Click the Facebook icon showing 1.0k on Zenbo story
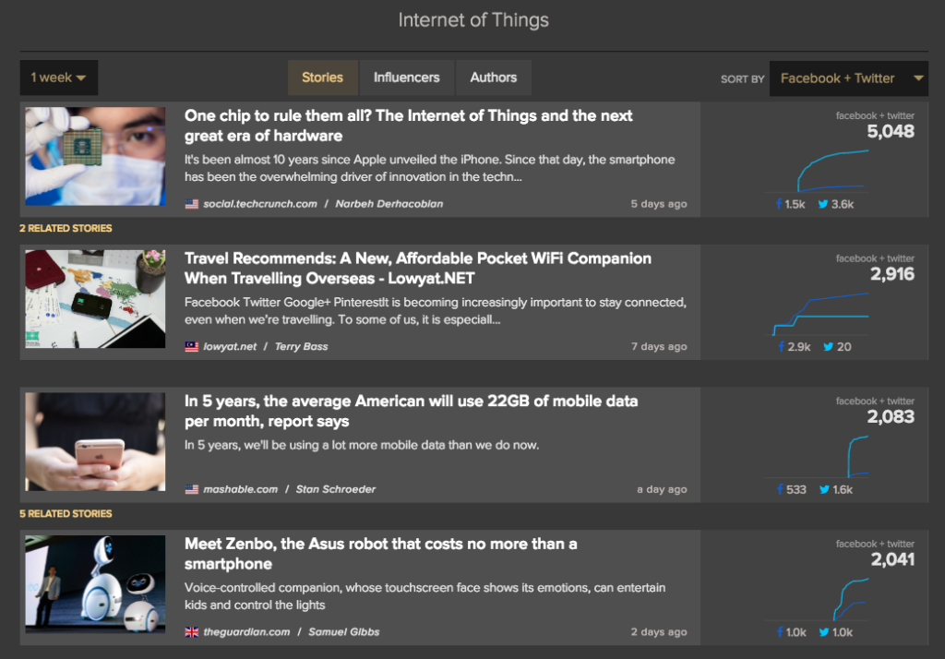Screen dimensions: 945x659 780,632
